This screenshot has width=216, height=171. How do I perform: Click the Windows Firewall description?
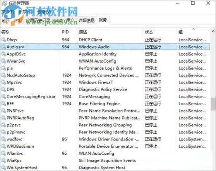tap(96, 82)
